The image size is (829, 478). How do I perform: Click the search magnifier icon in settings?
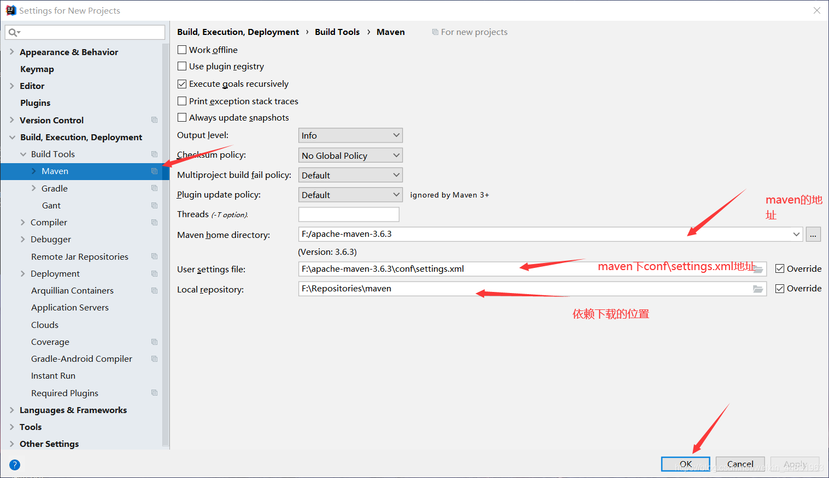point(13,33)
